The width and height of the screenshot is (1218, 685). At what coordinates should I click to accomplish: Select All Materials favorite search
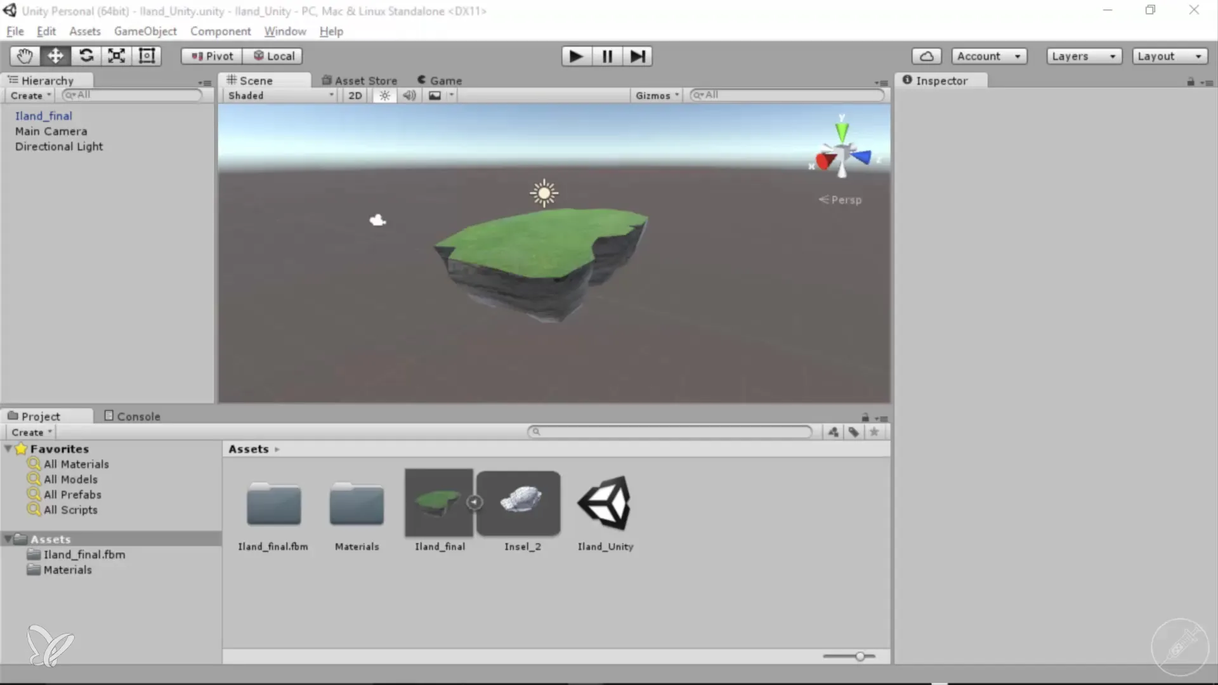pyautogui.click(x=76, y=464)
